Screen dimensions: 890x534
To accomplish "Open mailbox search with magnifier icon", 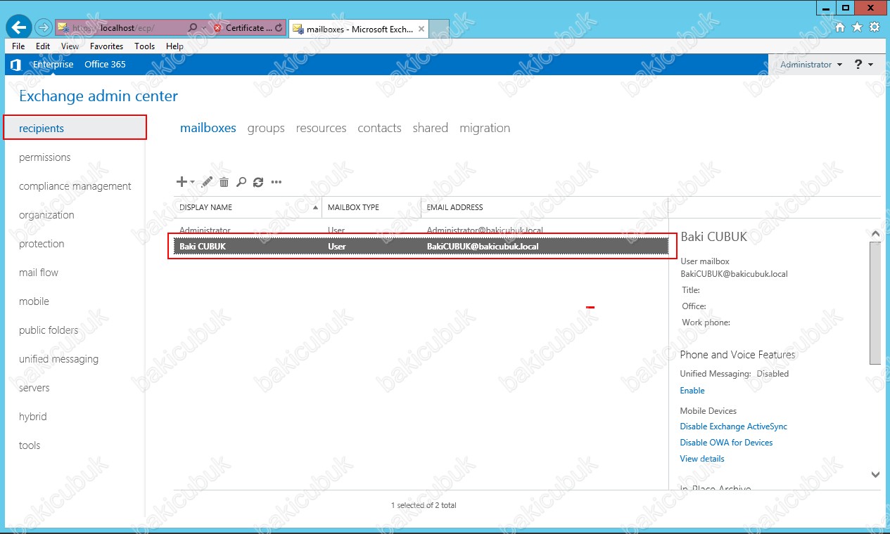I will coord(241,182).
